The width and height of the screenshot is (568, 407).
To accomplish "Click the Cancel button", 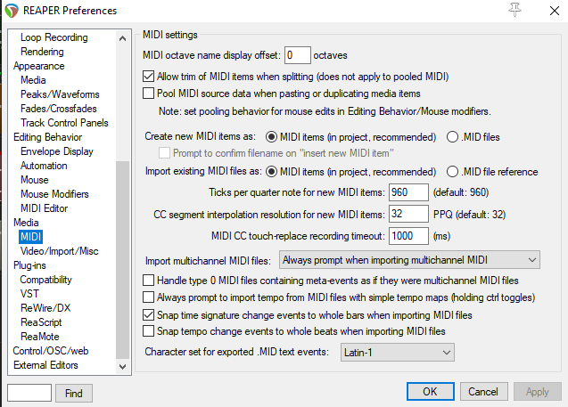I will [483, 392].
